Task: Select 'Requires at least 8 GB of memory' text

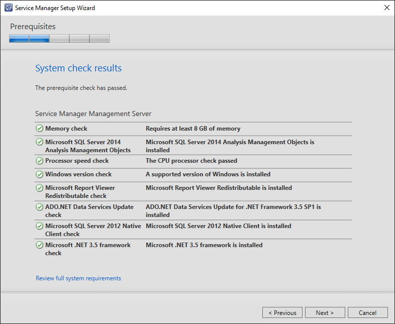Action: coord(193,129)
